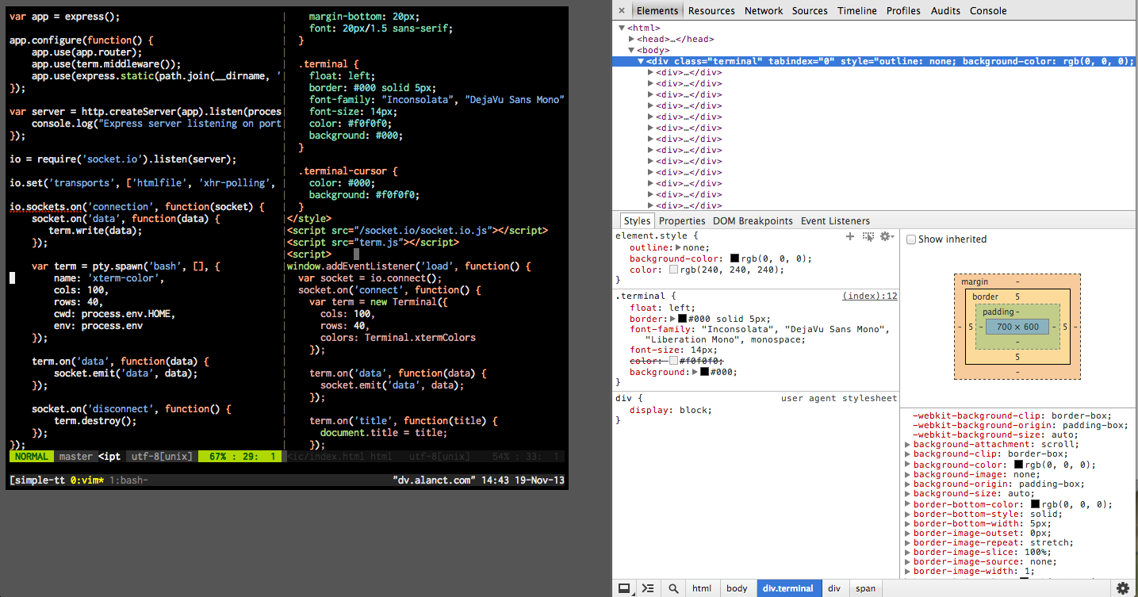
Task: Click the border #000 color swatch
Action: [x=682, y=319]
